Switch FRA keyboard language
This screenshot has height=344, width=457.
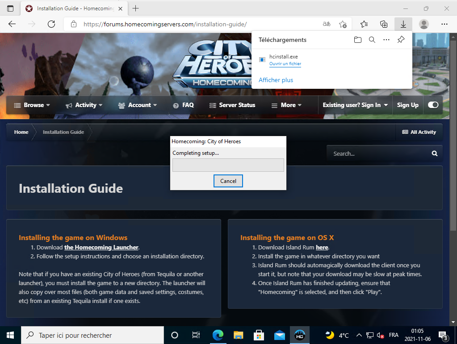coord(394,335)
